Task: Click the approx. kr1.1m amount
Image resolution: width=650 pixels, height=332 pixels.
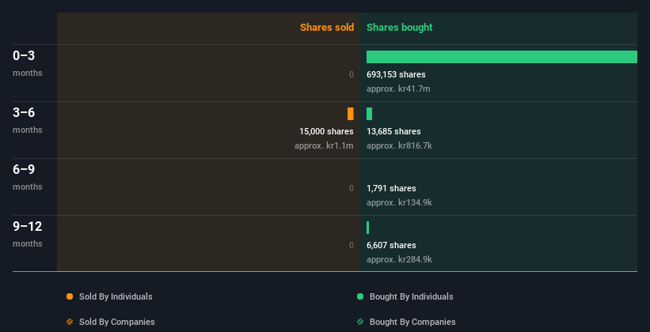Action: [324, 145]
